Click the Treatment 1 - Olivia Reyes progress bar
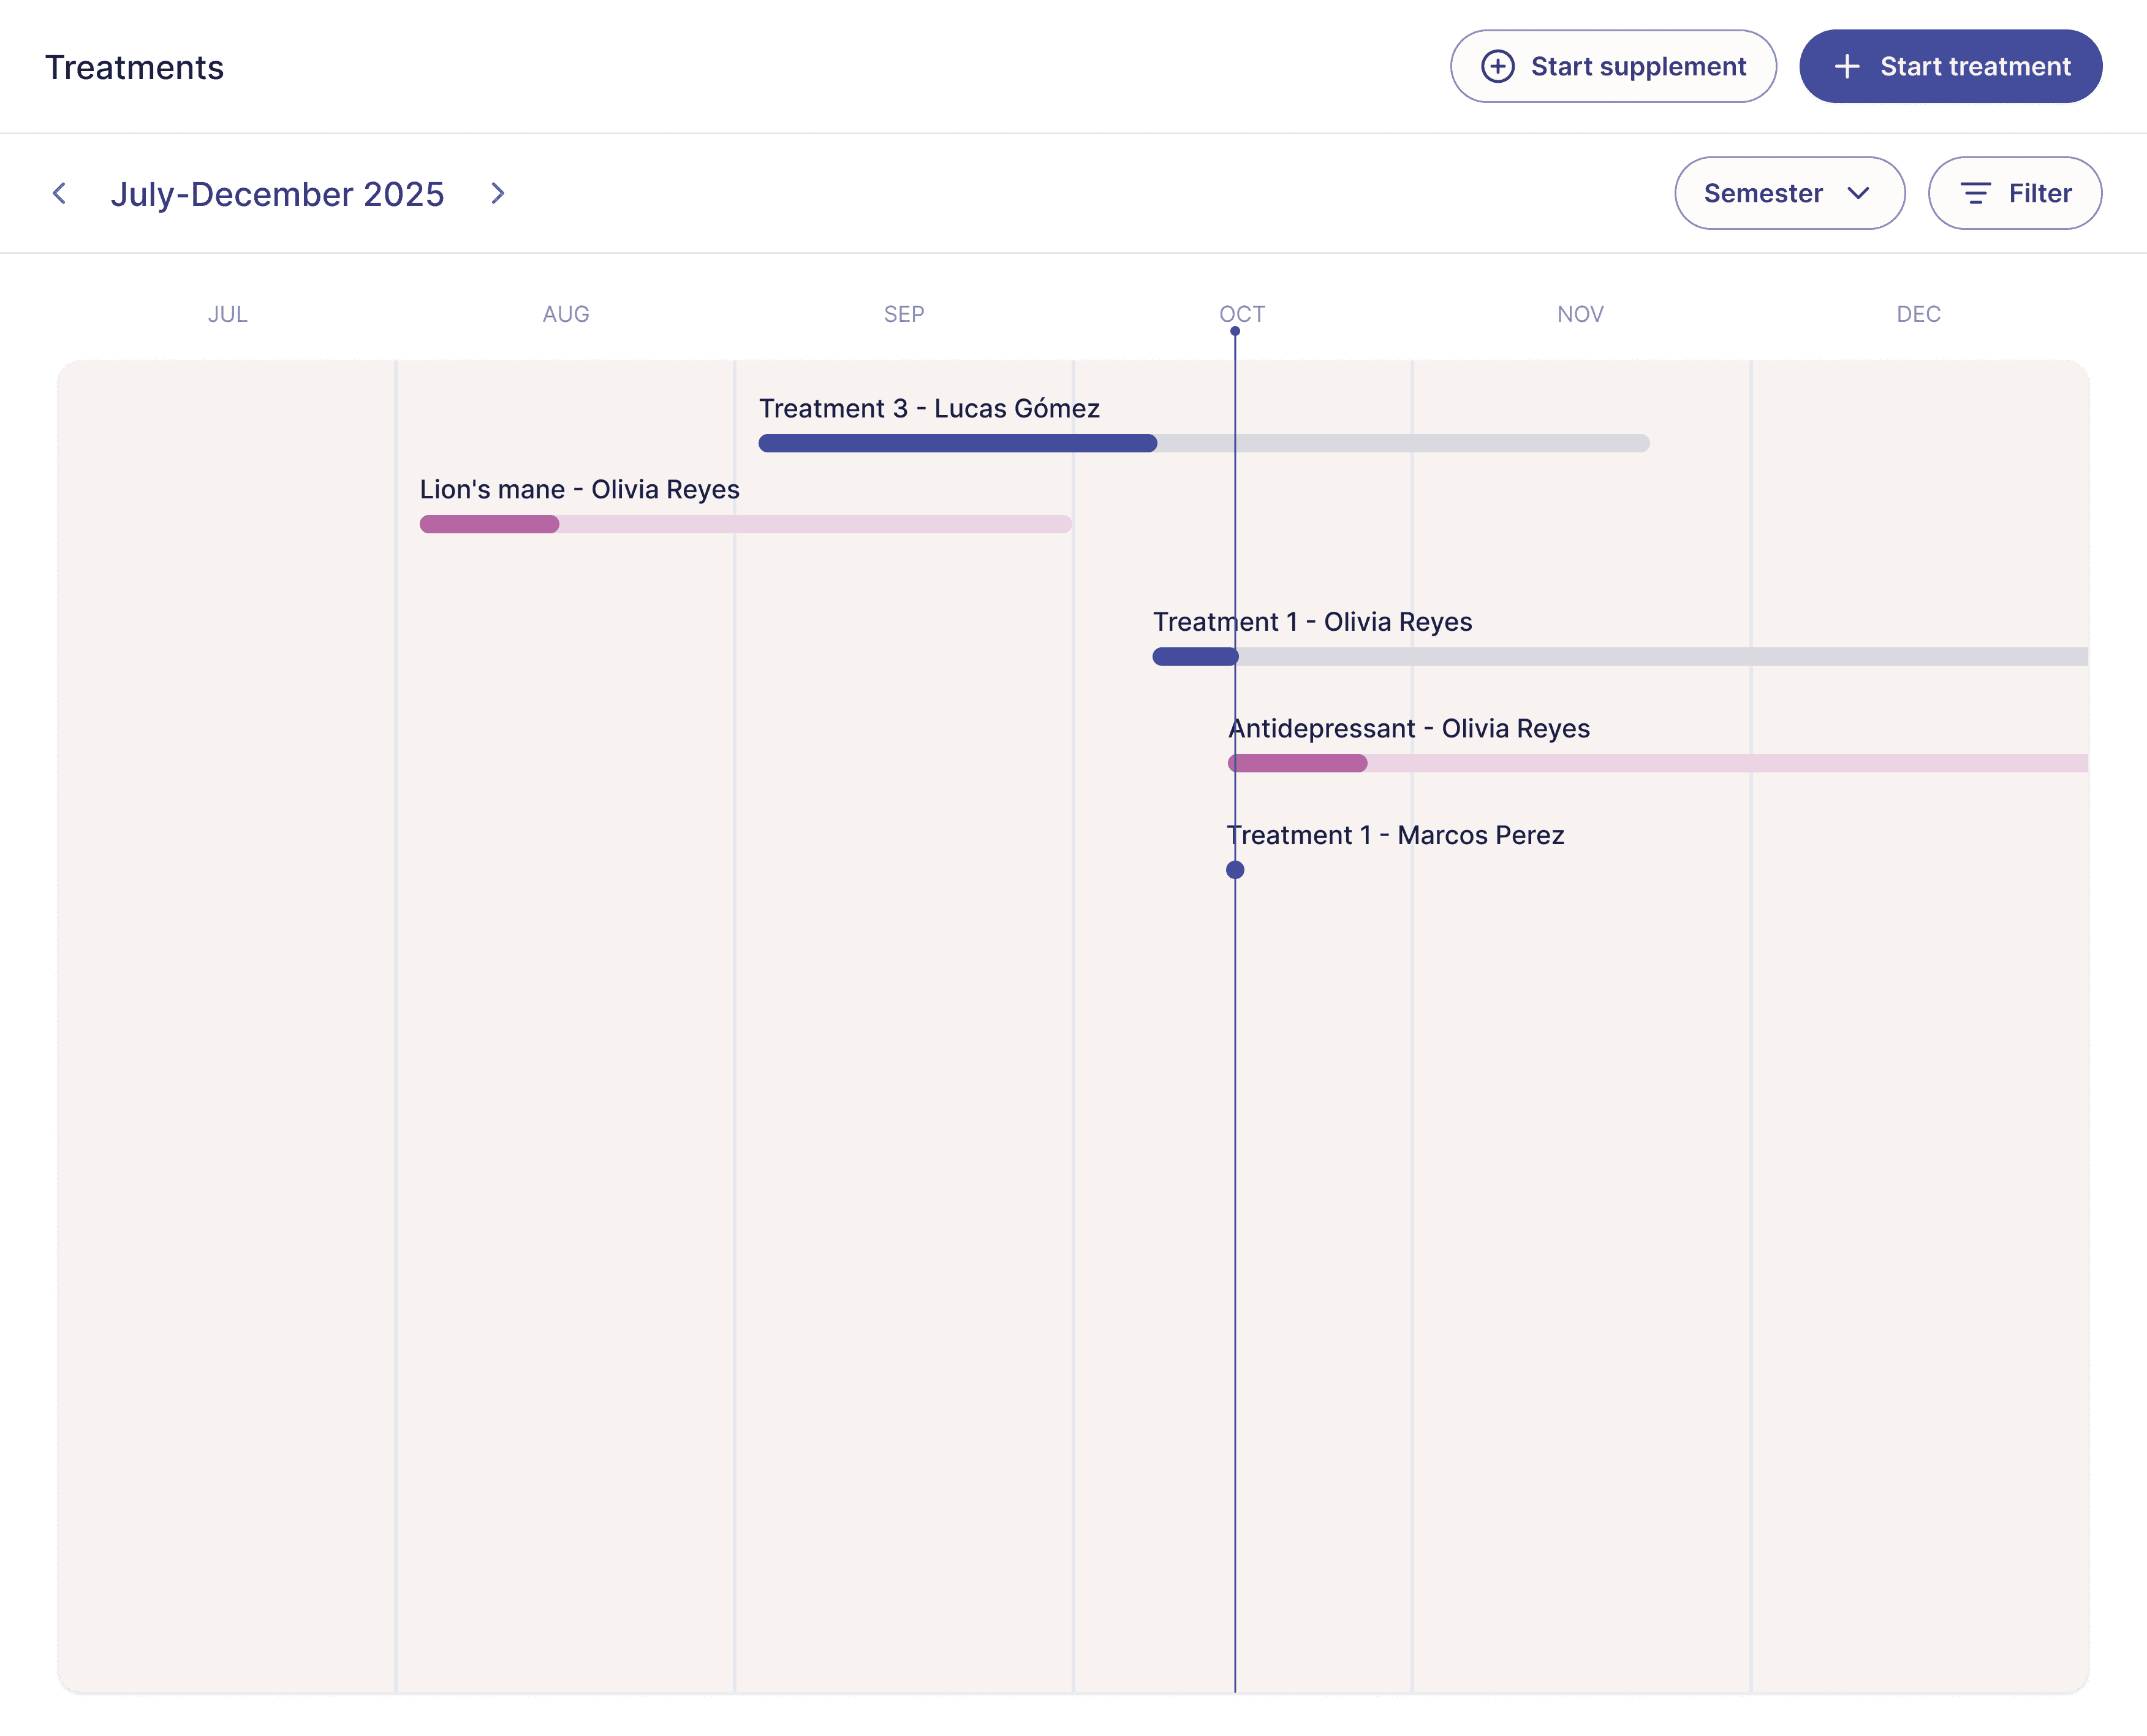 click(x=1619, y=657)
